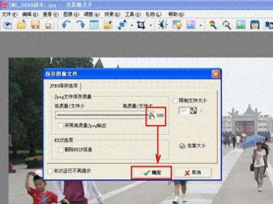Open the 调整 menu

[92, 14]
